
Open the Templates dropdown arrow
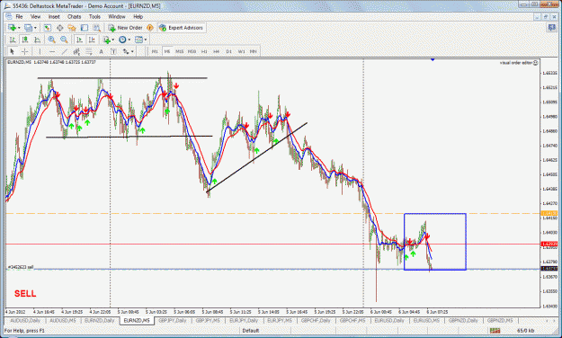pos(145,40)
